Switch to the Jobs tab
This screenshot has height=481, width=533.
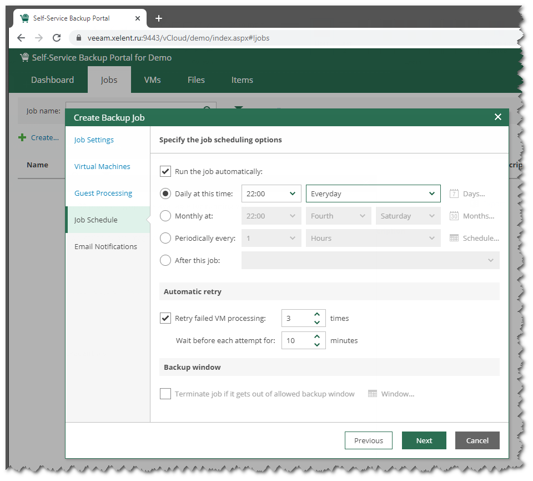point(109,80)
